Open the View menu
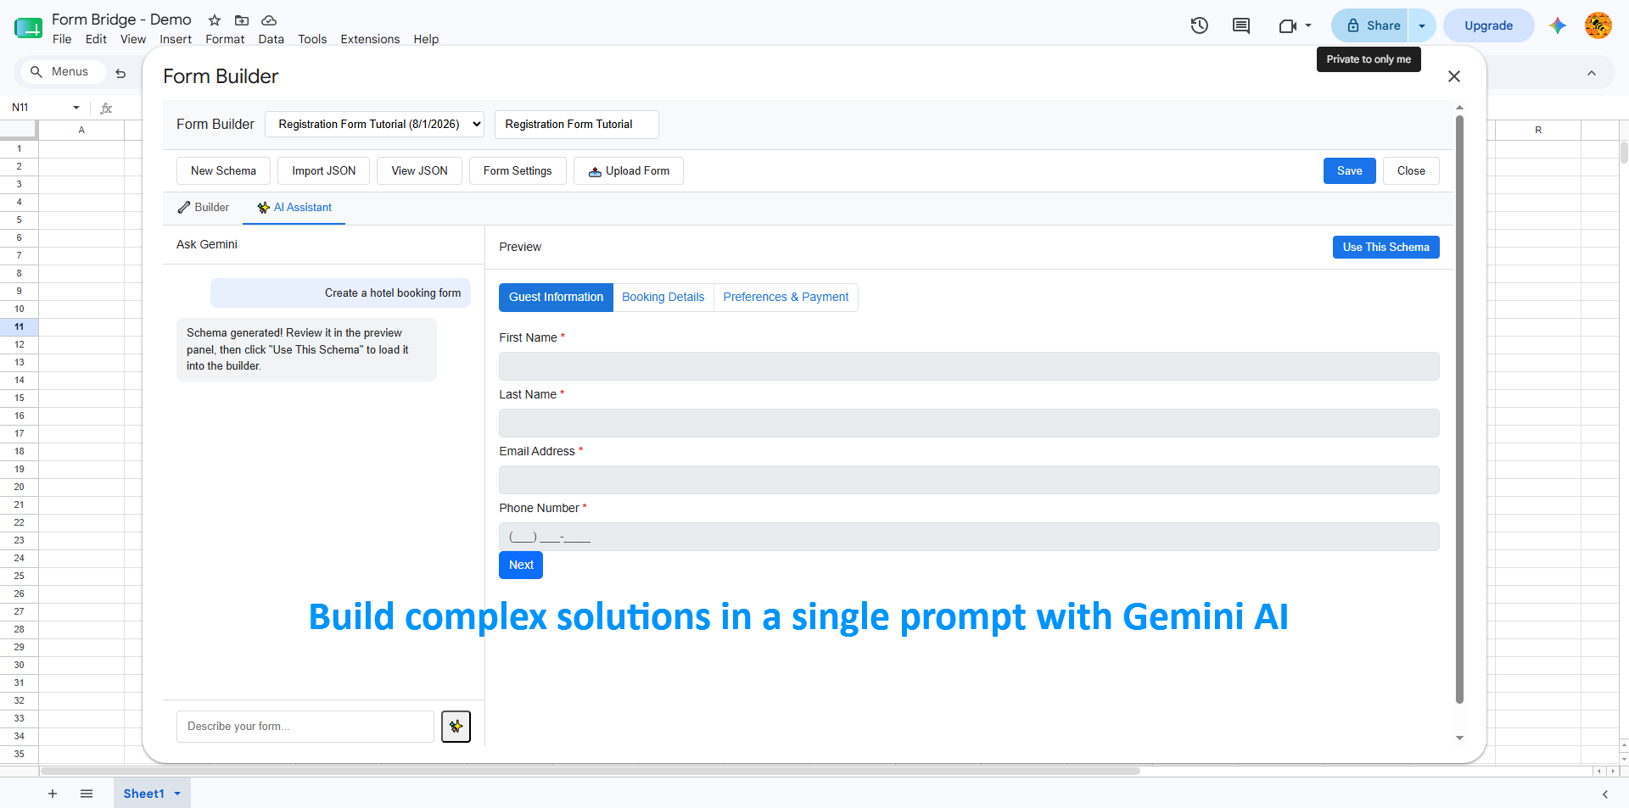1629x808 pixels. click(133, 39)
